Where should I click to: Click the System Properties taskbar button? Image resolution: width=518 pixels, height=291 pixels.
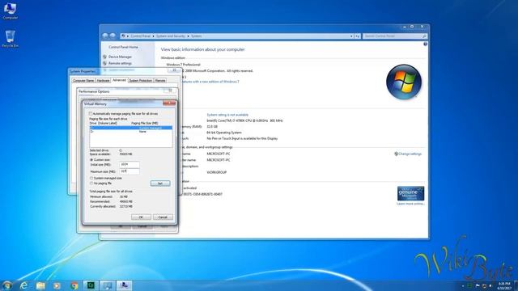(124, 285)
